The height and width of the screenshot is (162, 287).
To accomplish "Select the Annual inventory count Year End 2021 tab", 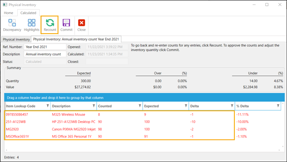I will [x=76, y=39].
